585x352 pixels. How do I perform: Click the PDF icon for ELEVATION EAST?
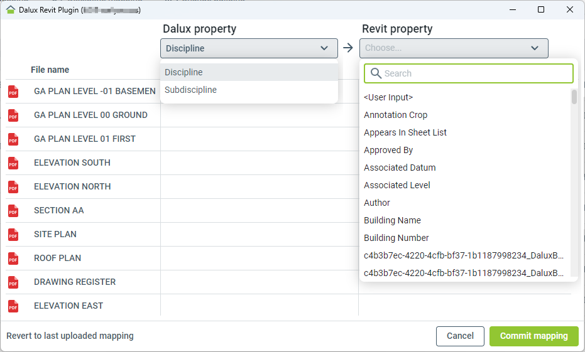[x=13, y=306]
